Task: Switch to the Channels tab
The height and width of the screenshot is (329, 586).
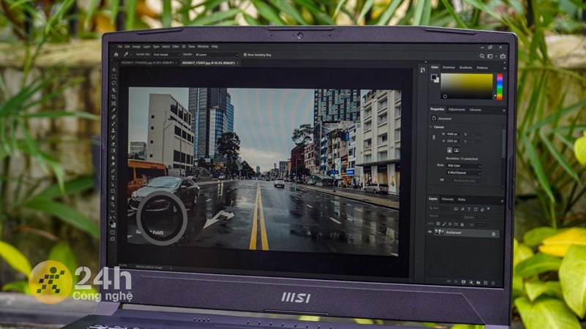Action: [x=447, y=200]
